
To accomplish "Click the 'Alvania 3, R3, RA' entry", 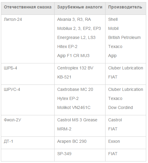I will [74, 19].
